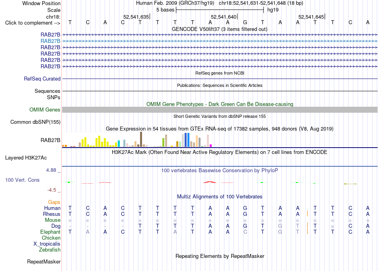
Task: Click the '5 bases' scale bar label
Action: coord(165,10)
